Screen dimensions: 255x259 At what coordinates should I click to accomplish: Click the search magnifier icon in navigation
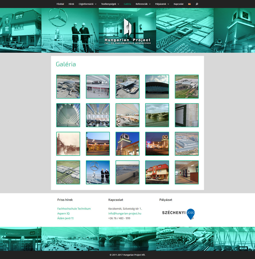click(x=197, y=4)
